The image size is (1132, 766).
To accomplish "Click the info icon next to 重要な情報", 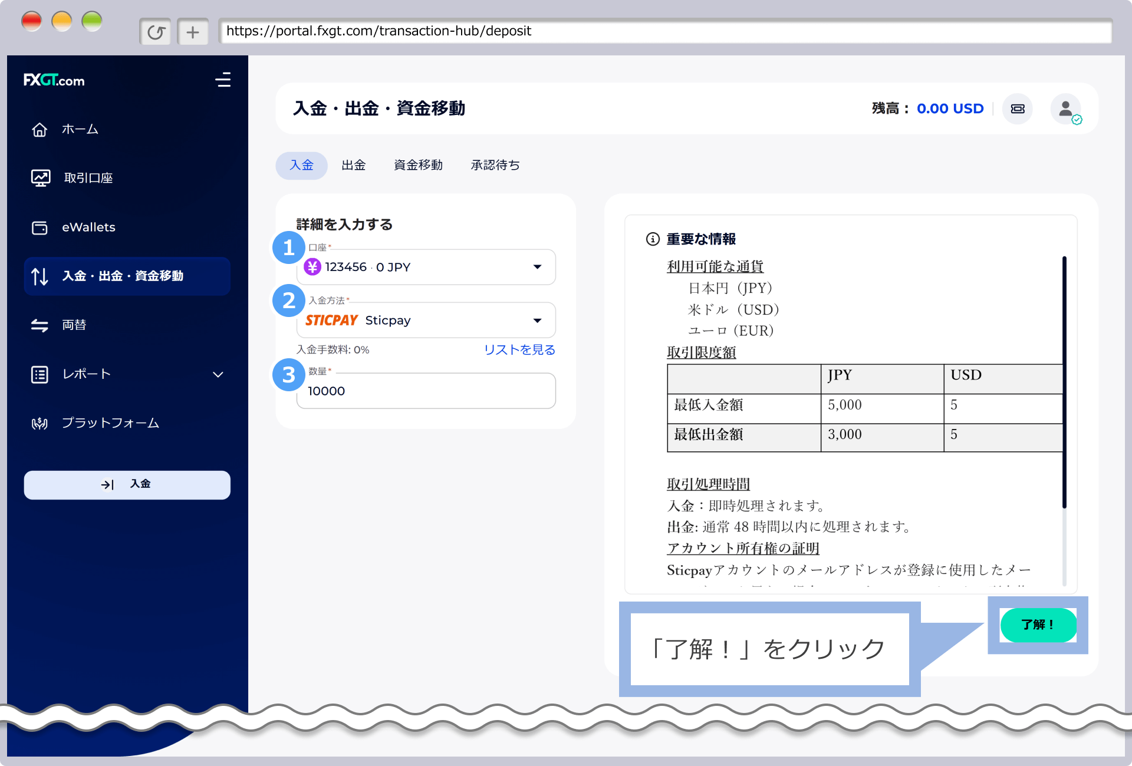I will pos(653,239).
